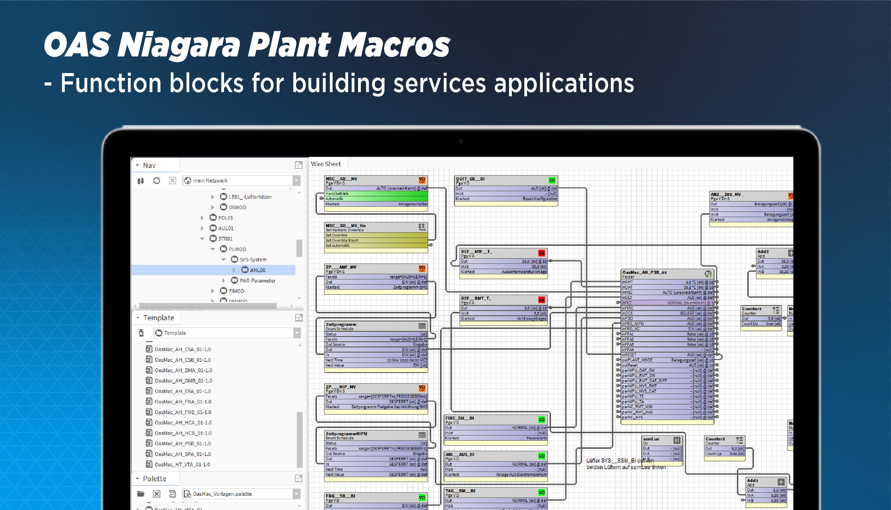Expand the FIMOD tree node
This screenshot has width=891, height=510.
click(x=213, y=291)
